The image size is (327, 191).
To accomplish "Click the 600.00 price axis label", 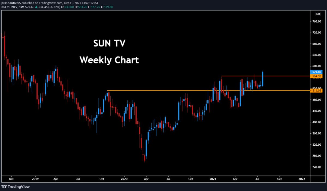I will 316,66.
